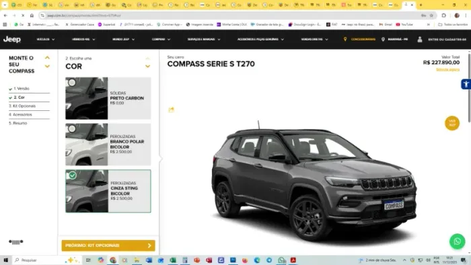
Task: Expand the Veículos dropdown menu
Action: [x=46, y=39]
